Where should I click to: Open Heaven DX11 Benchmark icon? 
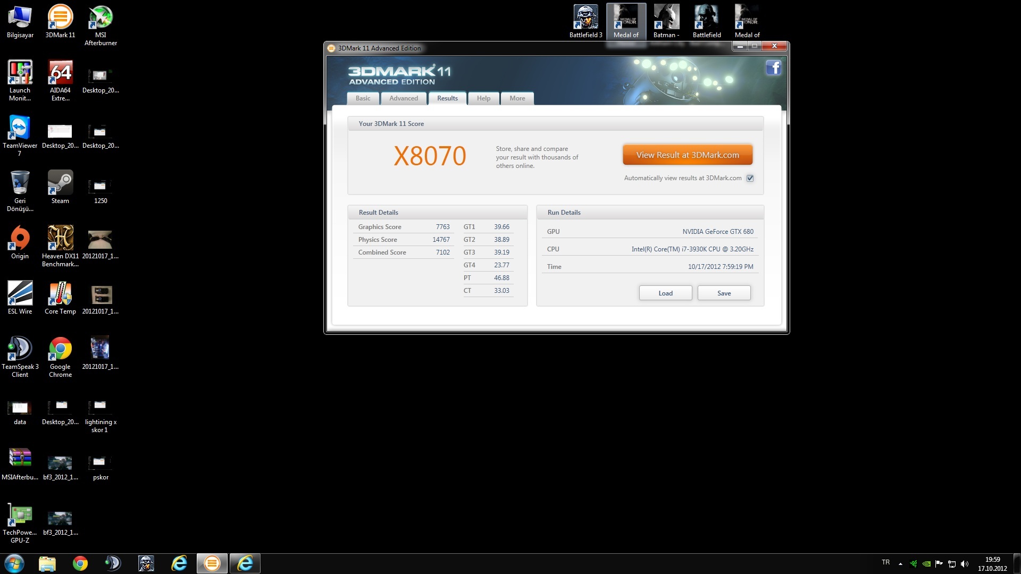pyautogui.click(x=60, y=247)
